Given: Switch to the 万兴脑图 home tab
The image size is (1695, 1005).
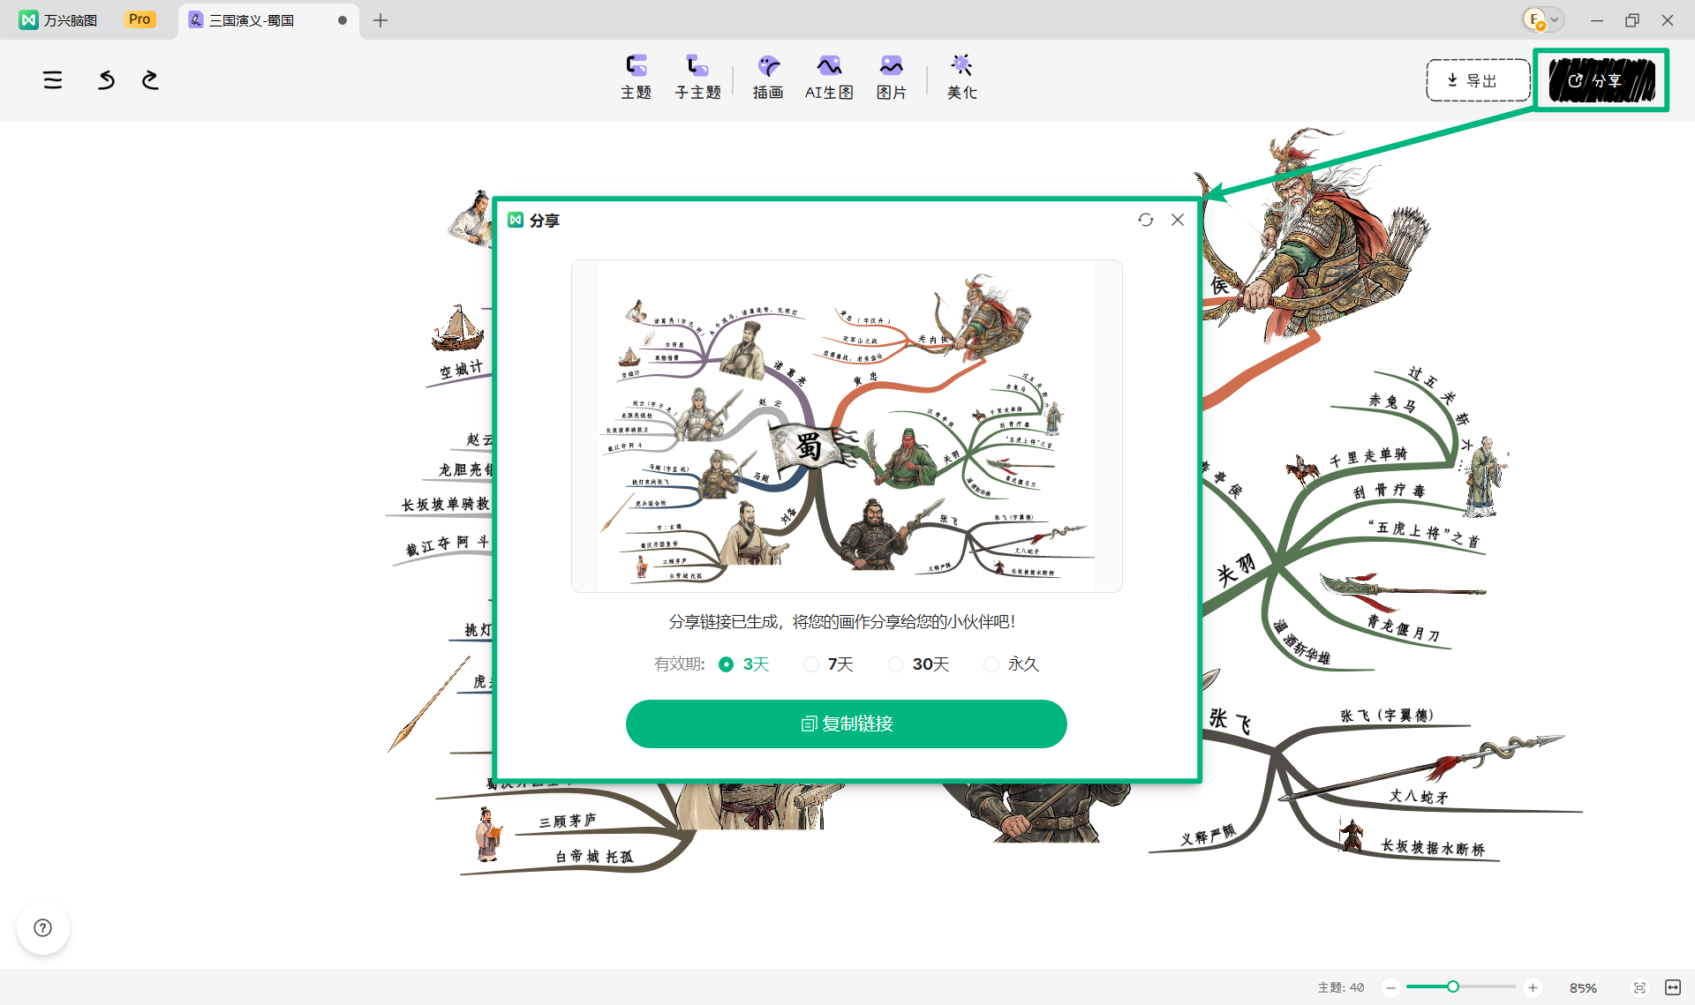Looking at the screenshot, I should click(x=59, y=19).
